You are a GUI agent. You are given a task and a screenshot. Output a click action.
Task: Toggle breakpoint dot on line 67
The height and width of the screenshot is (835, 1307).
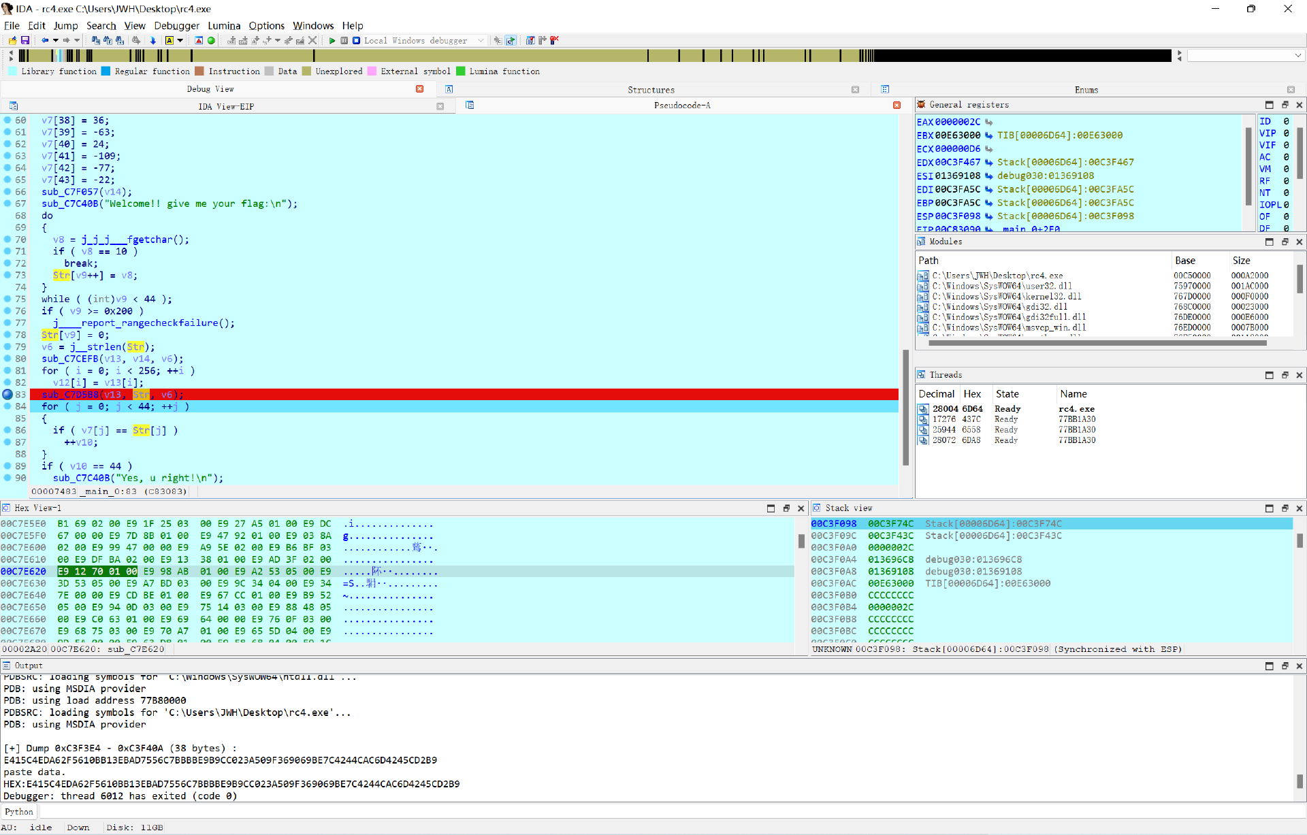[7, 203]
